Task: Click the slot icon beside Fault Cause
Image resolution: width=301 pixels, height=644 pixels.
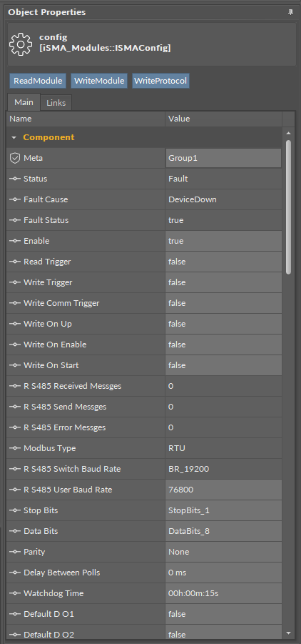Action: pos(15,199)
